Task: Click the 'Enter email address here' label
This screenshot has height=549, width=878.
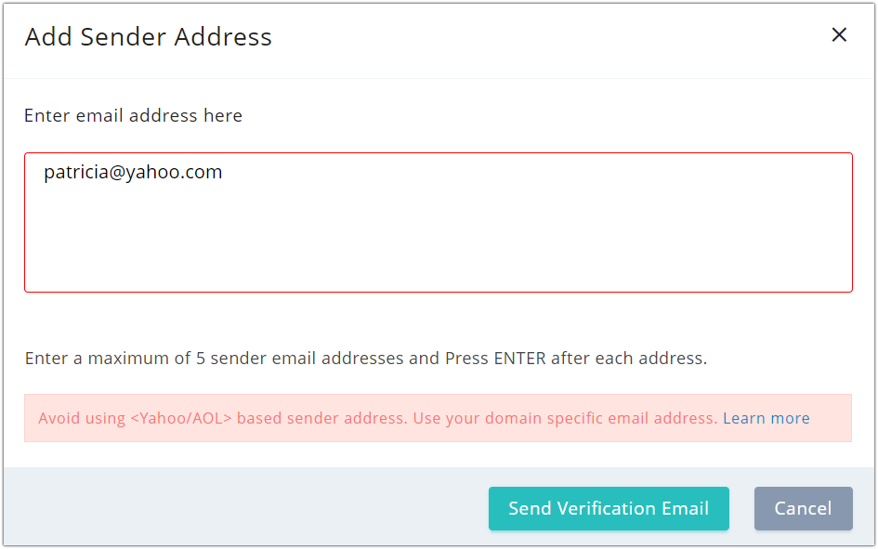Action: point(133,116)
